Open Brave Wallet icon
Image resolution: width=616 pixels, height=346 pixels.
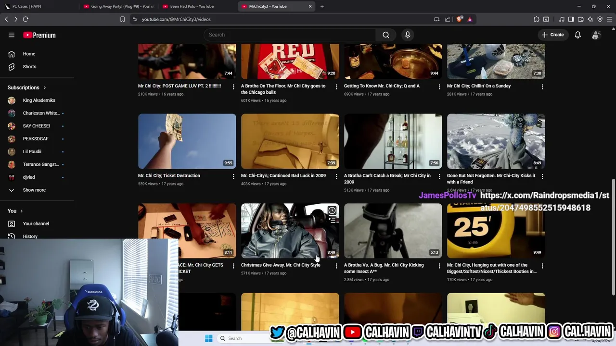580,19
